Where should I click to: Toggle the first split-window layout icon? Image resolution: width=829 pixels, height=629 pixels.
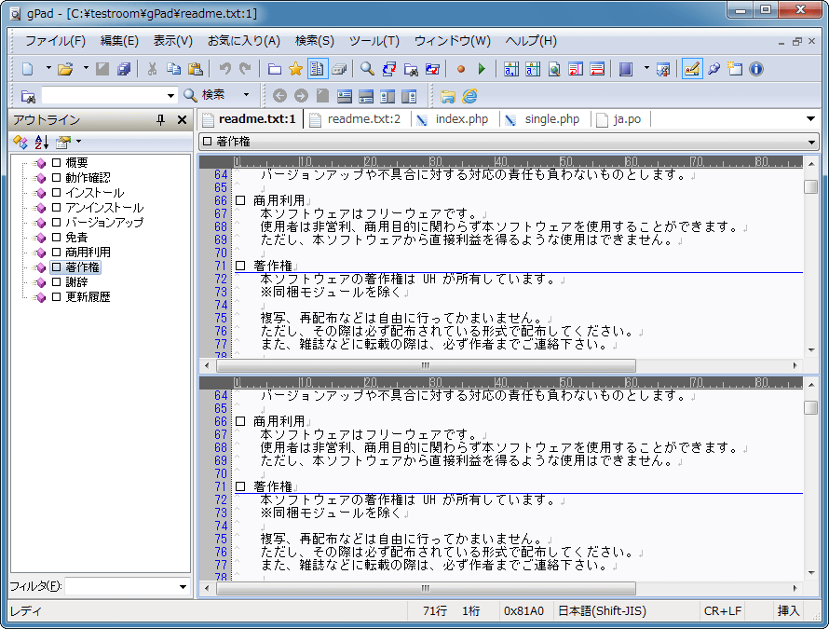click(x=345, y=96)
